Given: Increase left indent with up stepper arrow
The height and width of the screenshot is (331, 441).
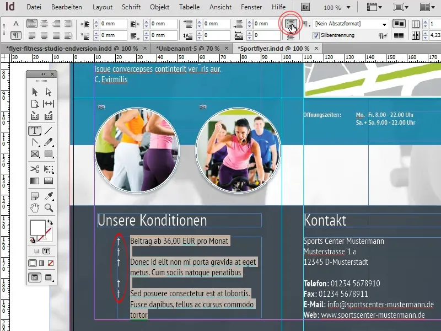Looking at the screenshot, I should click(x=96, y=22).
